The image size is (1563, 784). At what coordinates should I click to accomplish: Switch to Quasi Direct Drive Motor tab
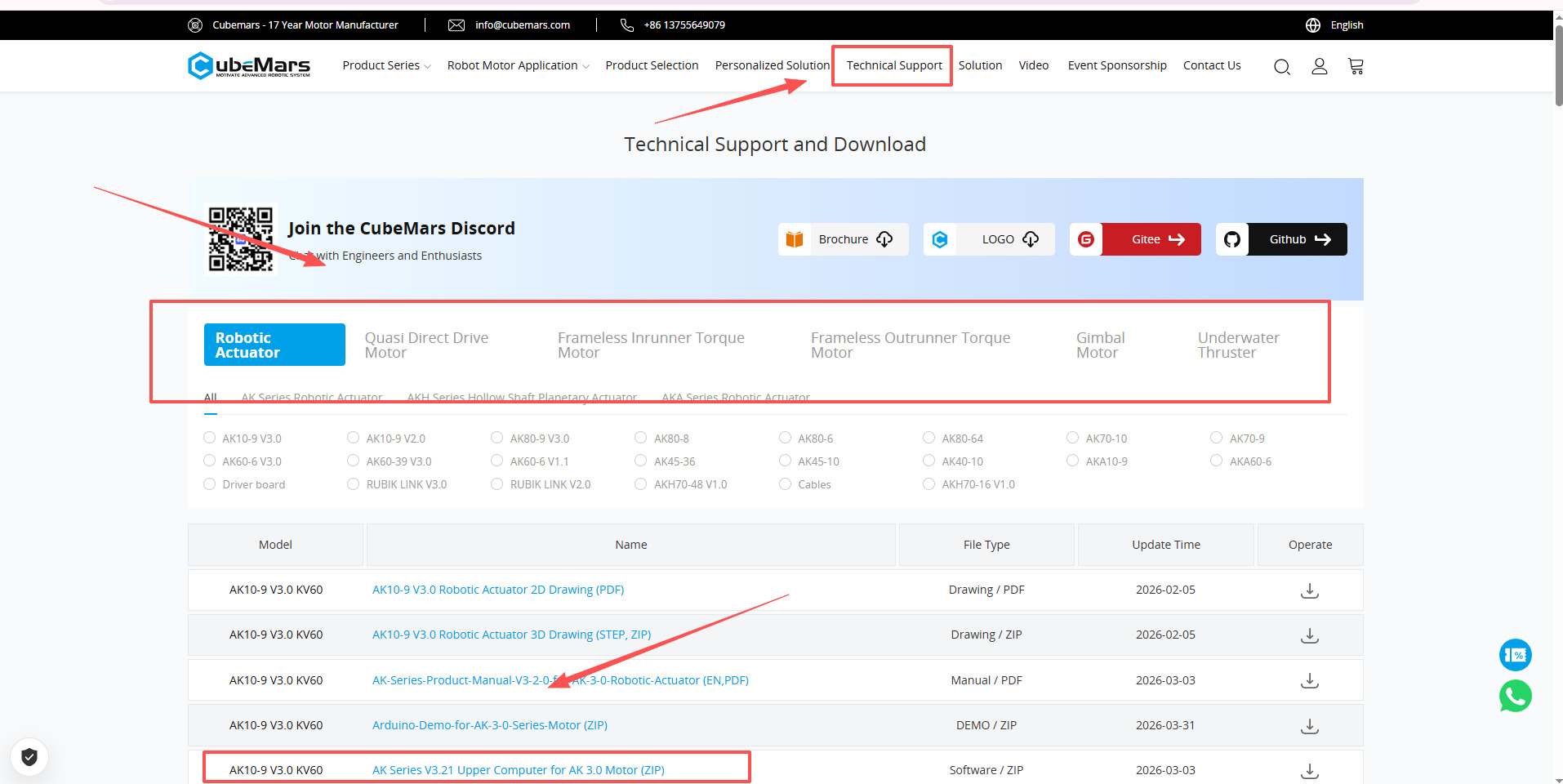point(426,345)
